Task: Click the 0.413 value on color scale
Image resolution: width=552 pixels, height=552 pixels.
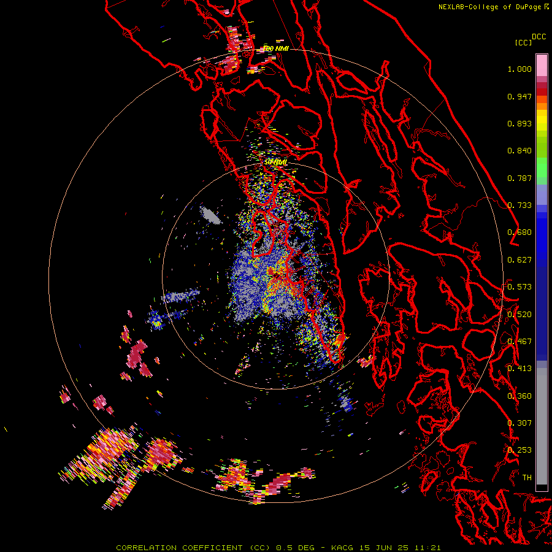Action: tap(519, 369)
